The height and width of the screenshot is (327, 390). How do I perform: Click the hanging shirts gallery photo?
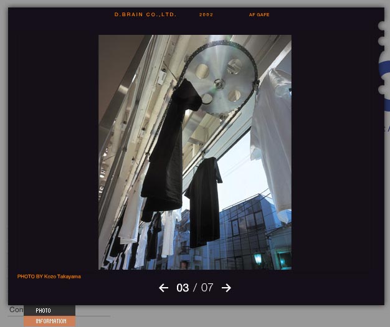194,152
